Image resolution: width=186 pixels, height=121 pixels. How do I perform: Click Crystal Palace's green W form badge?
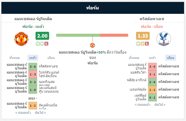(x=138, y=44)
